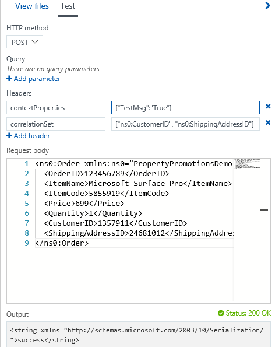This screenshot has height=347, width=272.
Task: Click the request body vertical scrollbar marker
Action: [x=264, y=210]
